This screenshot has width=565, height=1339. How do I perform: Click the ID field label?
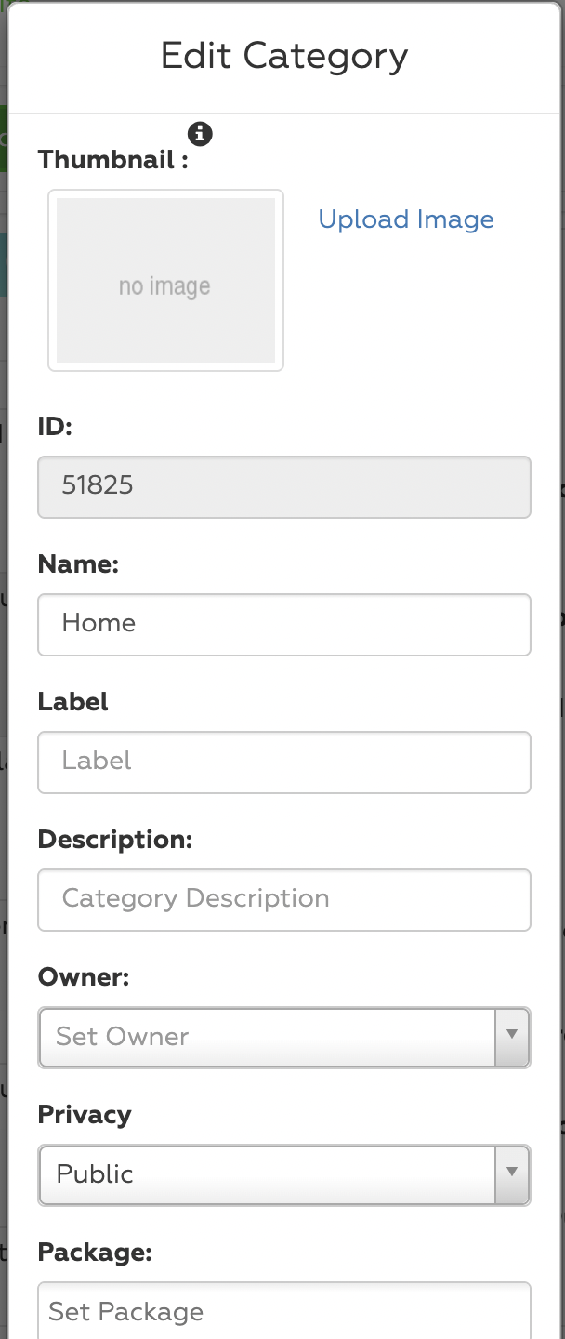coord(55,427)
